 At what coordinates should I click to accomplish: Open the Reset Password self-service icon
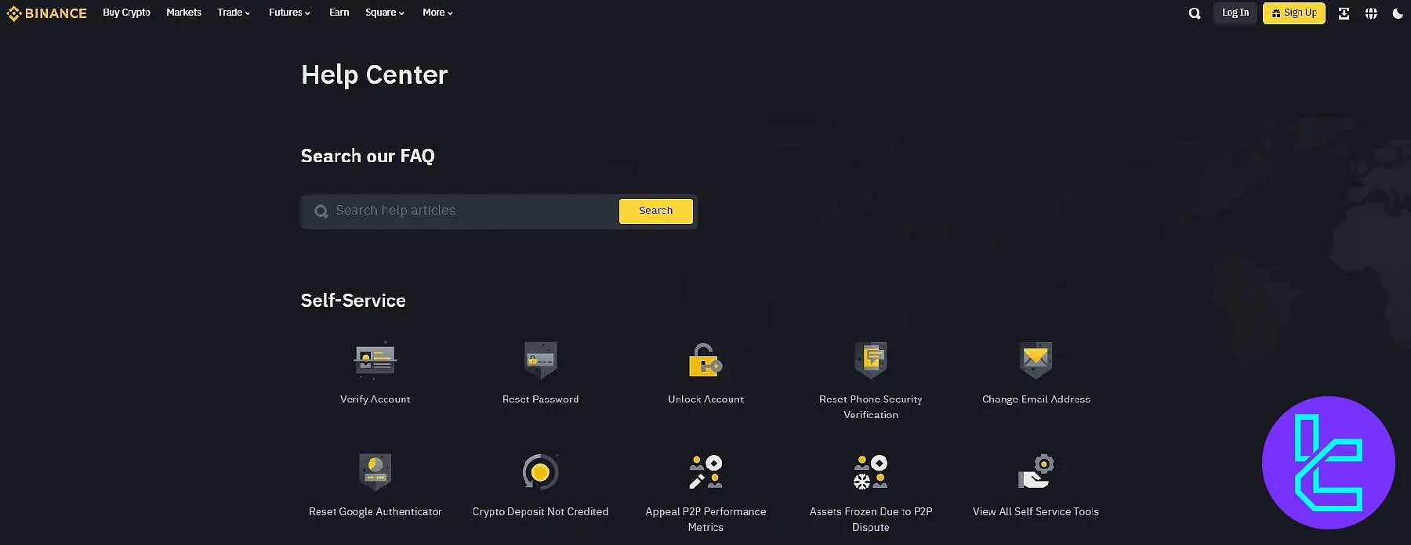click(x=540, y=360)
